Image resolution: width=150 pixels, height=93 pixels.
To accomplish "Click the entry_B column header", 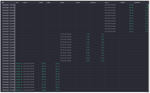I will (x=62, y=3).
